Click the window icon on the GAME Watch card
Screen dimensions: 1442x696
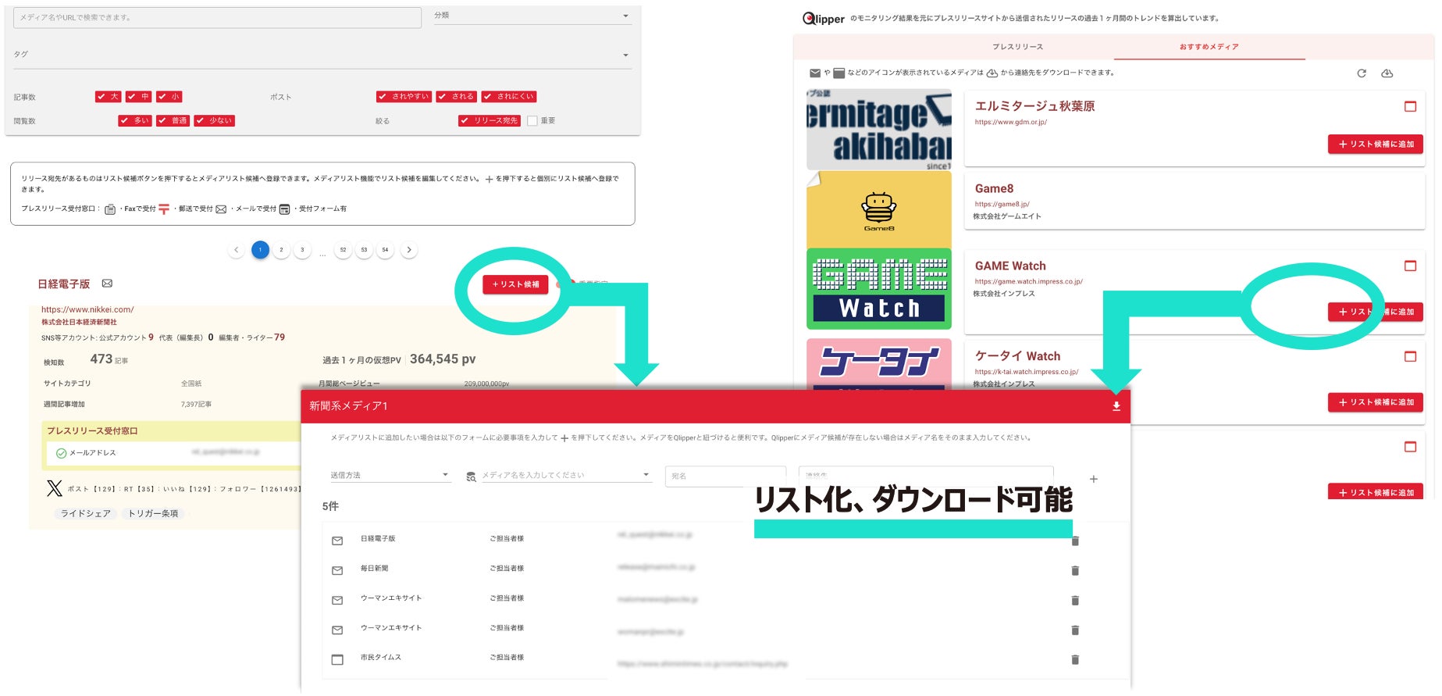pyautogui.click(x=1410, y=266)
